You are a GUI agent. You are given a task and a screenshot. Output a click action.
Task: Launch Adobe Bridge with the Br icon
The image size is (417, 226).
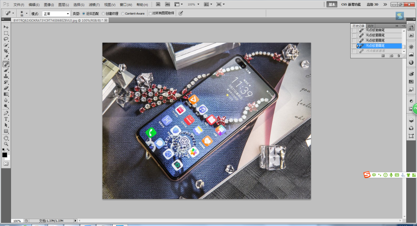158,5
